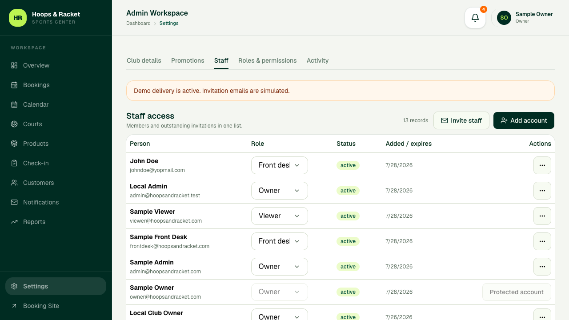The width and height of the screenshot is (569, 320).
Task: Click the SO user avatar
Action: tap(504, 18)
